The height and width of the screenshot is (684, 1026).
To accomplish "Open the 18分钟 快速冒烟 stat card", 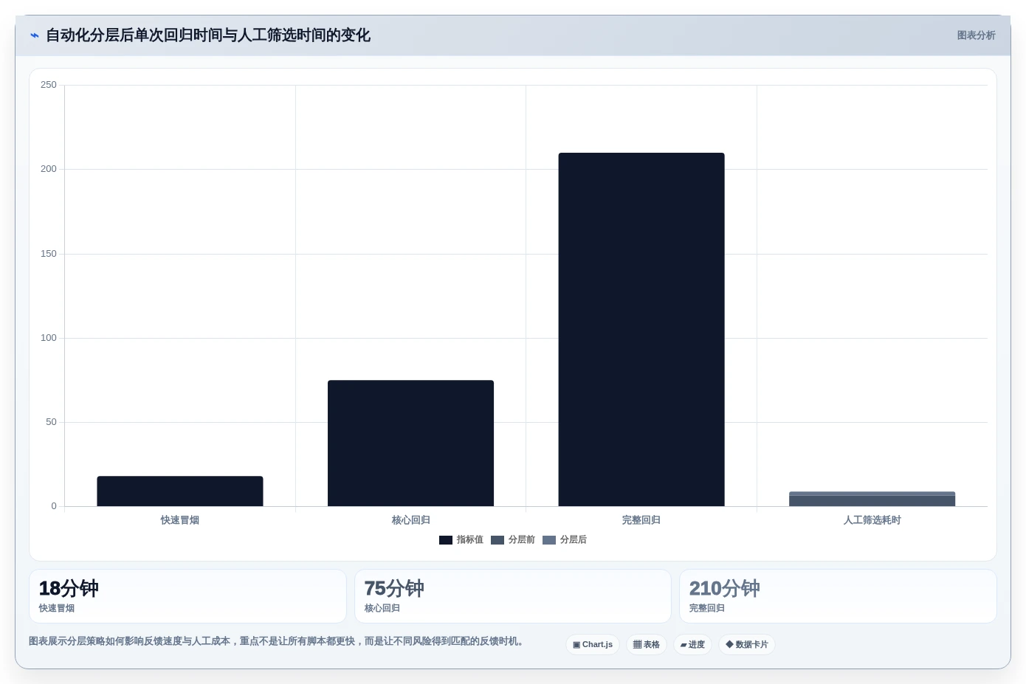I will [x=187, y=596].
